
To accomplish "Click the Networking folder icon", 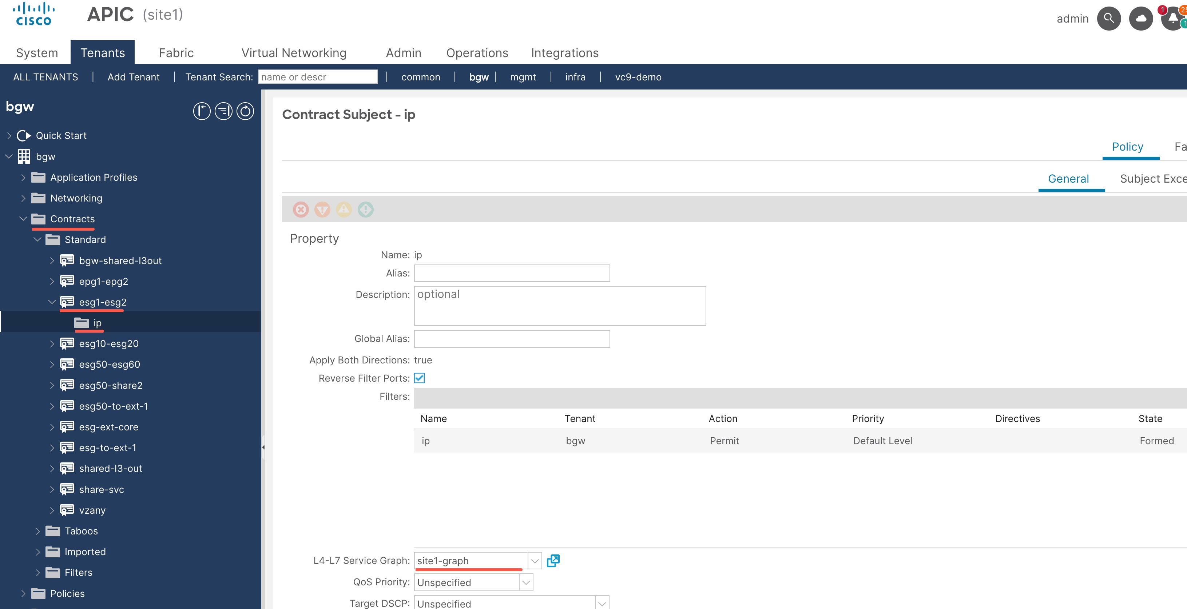I will pos(38,198).
